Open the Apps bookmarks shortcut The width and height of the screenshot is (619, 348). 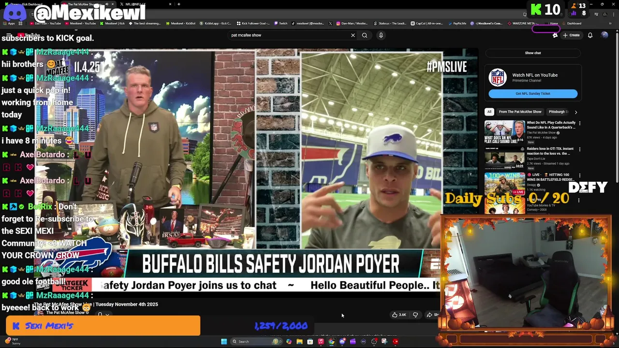point(9,23)
